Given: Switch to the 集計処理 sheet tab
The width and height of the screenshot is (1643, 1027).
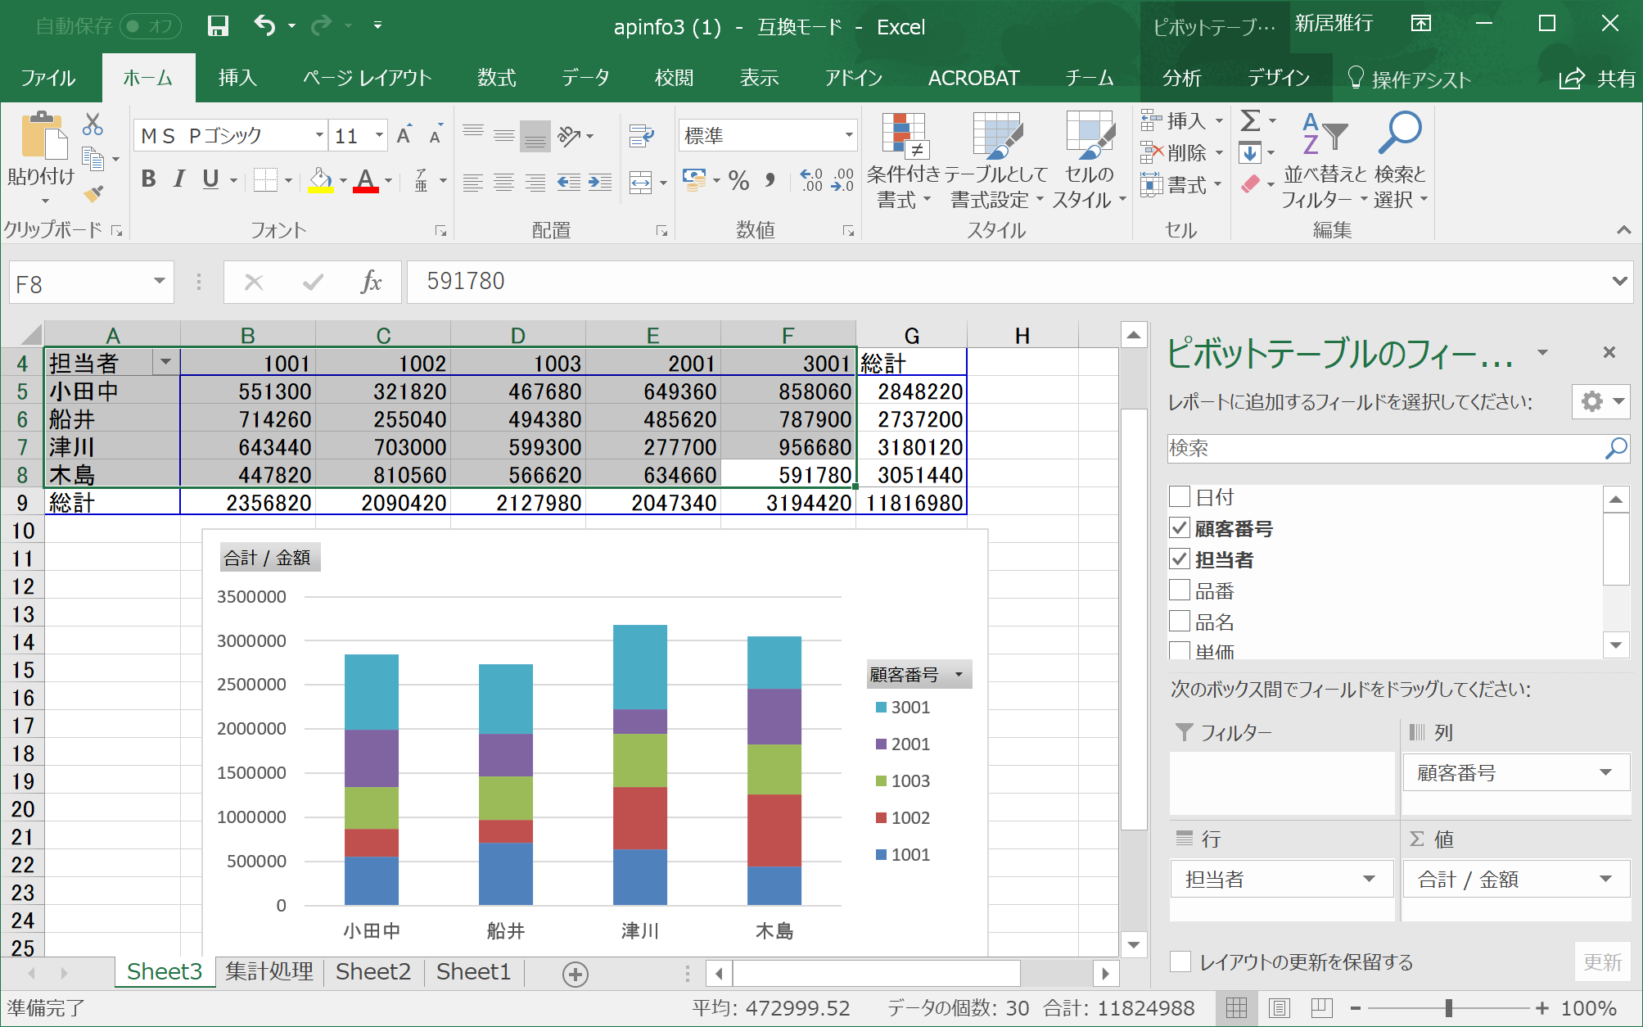Looking at the screenshot, I should pos(269,972).
